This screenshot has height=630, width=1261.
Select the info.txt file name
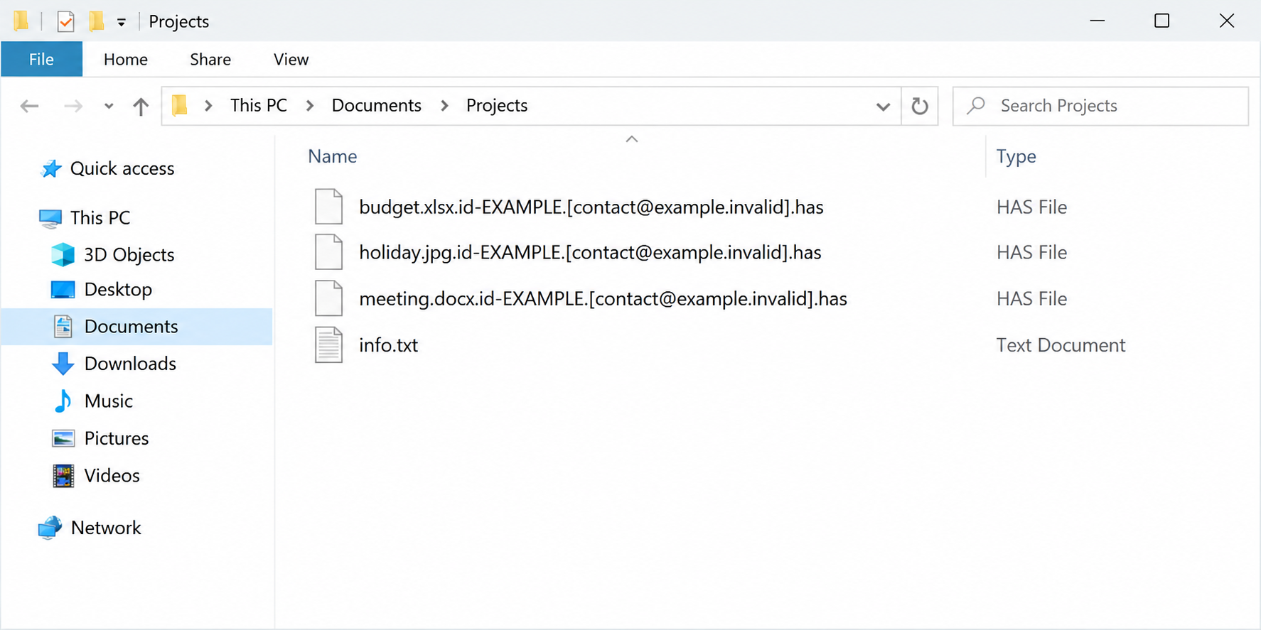[388, 344]
